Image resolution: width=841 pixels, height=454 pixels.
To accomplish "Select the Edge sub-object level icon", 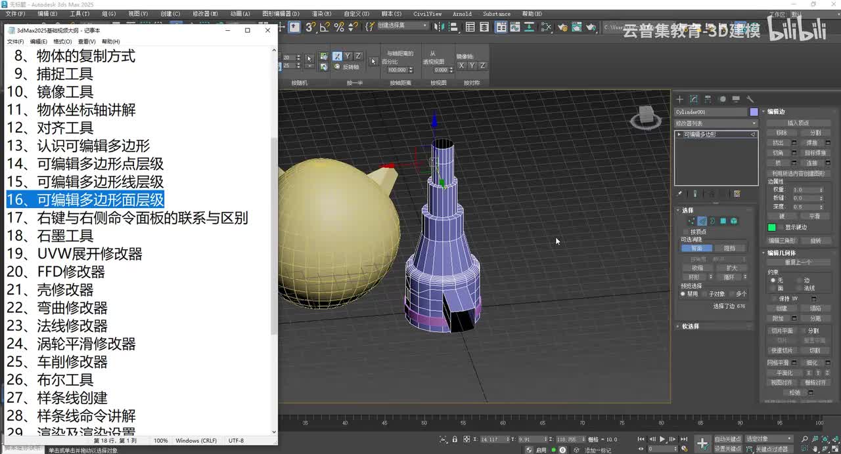I will coord(702,221).
